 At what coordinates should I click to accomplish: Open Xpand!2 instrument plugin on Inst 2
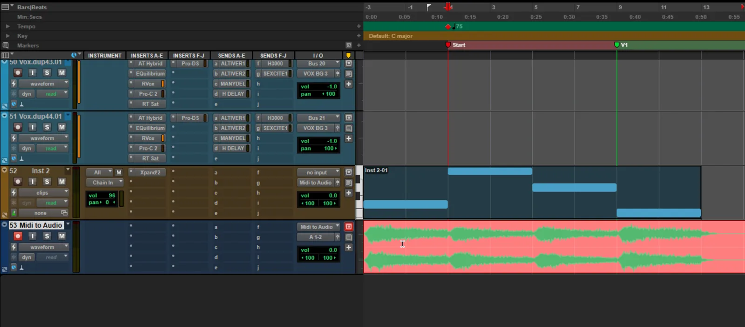(x=150, y=172)
